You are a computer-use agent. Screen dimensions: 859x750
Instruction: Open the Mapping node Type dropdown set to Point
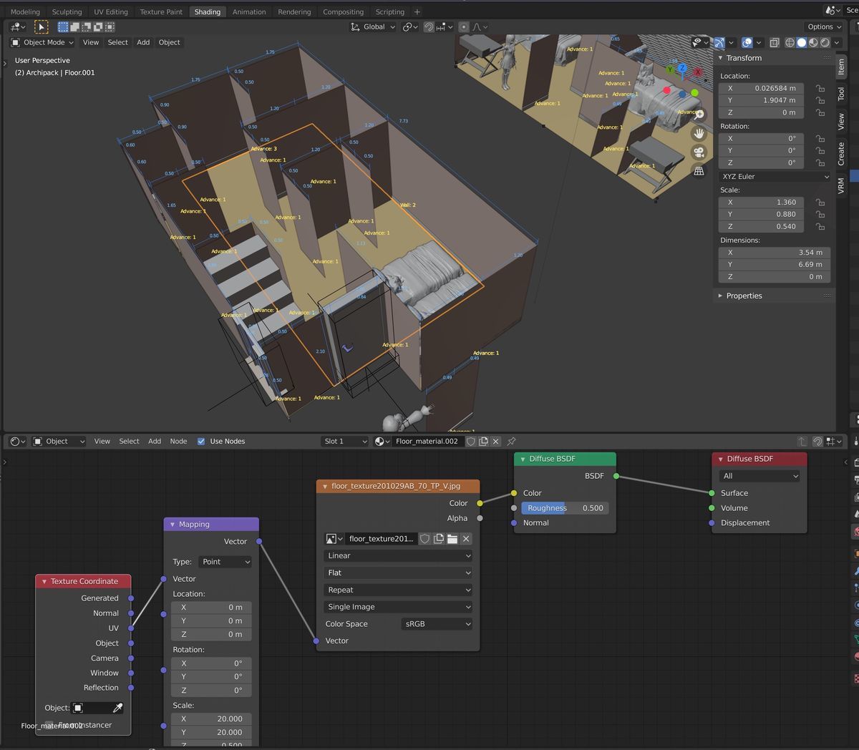[x=225, y=562]
